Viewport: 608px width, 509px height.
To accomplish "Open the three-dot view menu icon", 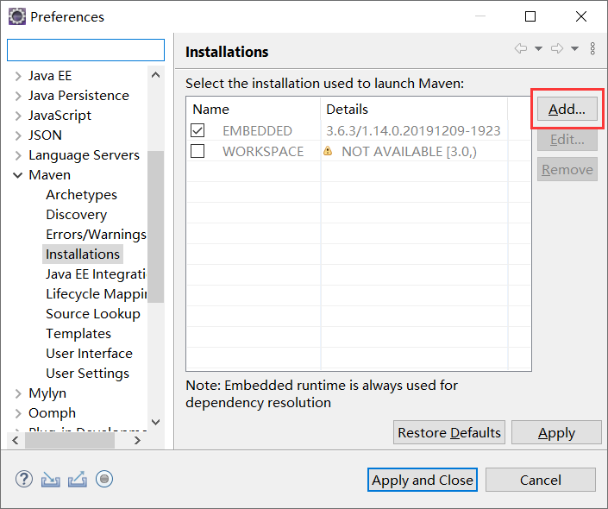I will [x=592, y=48].
